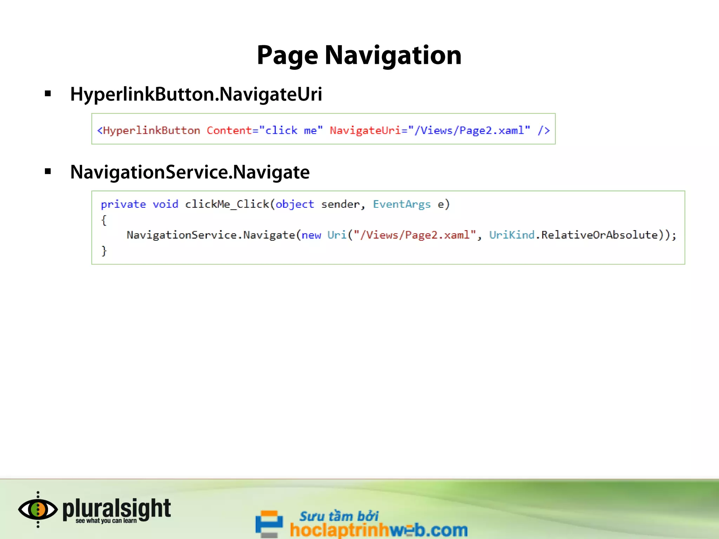The image size is (719, 539).
Task: Click the first square bullet marker
Action: coord(48,94)
